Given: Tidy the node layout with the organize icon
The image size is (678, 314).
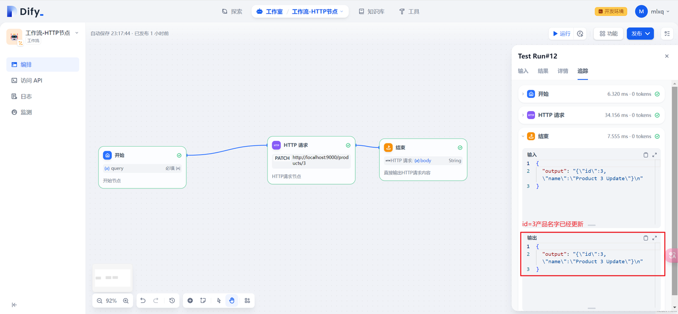Looking at the screenshot, I should [247, 300].
